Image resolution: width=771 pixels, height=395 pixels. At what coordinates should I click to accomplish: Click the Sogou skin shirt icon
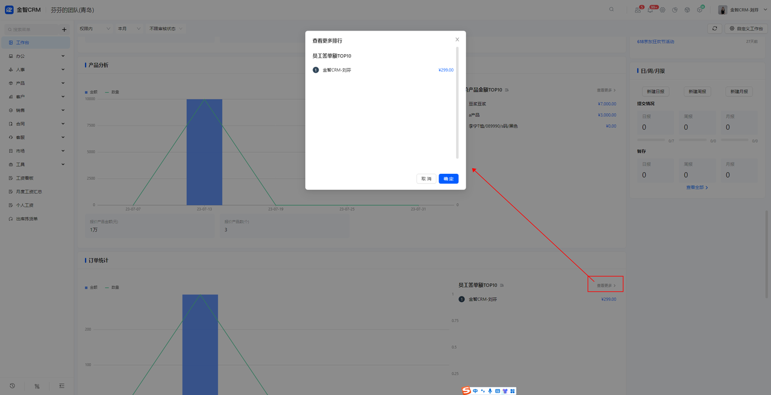point(505,391)
